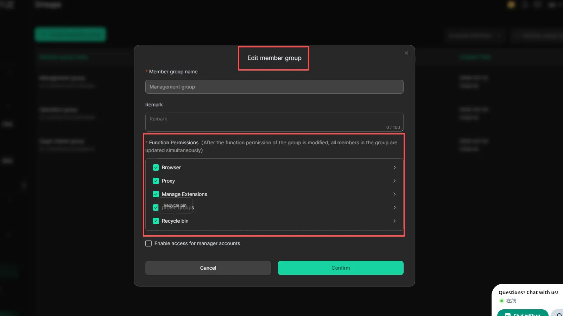Uncheck the Browser permission checkbox
Screen dimensions: 563x316
[x=156, y=167]
